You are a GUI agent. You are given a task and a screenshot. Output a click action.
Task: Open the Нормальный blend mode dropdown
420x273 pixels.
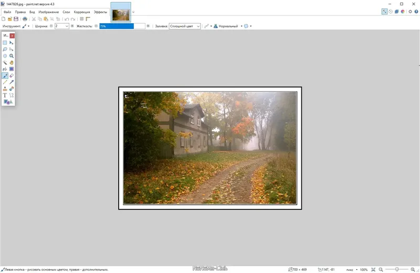[228, 26]
